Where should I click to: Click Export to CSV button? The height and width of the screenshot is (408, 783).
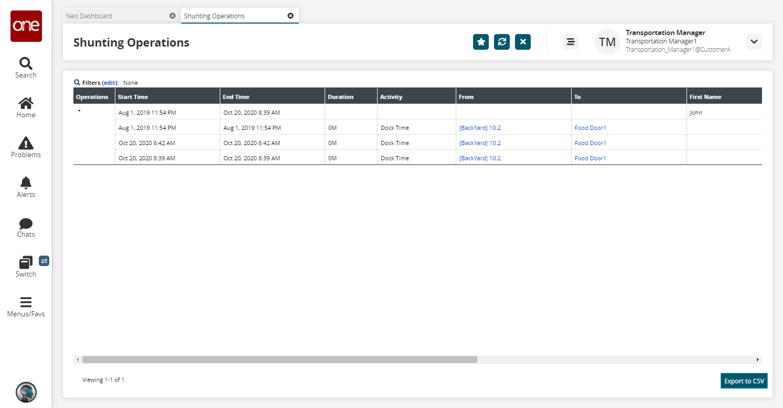(x=744, y=381)
